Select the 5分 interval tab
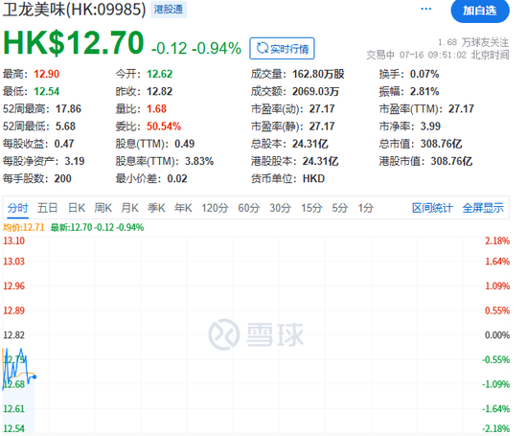The width and height of the screenshot is (527, 436). coord(340,208)
